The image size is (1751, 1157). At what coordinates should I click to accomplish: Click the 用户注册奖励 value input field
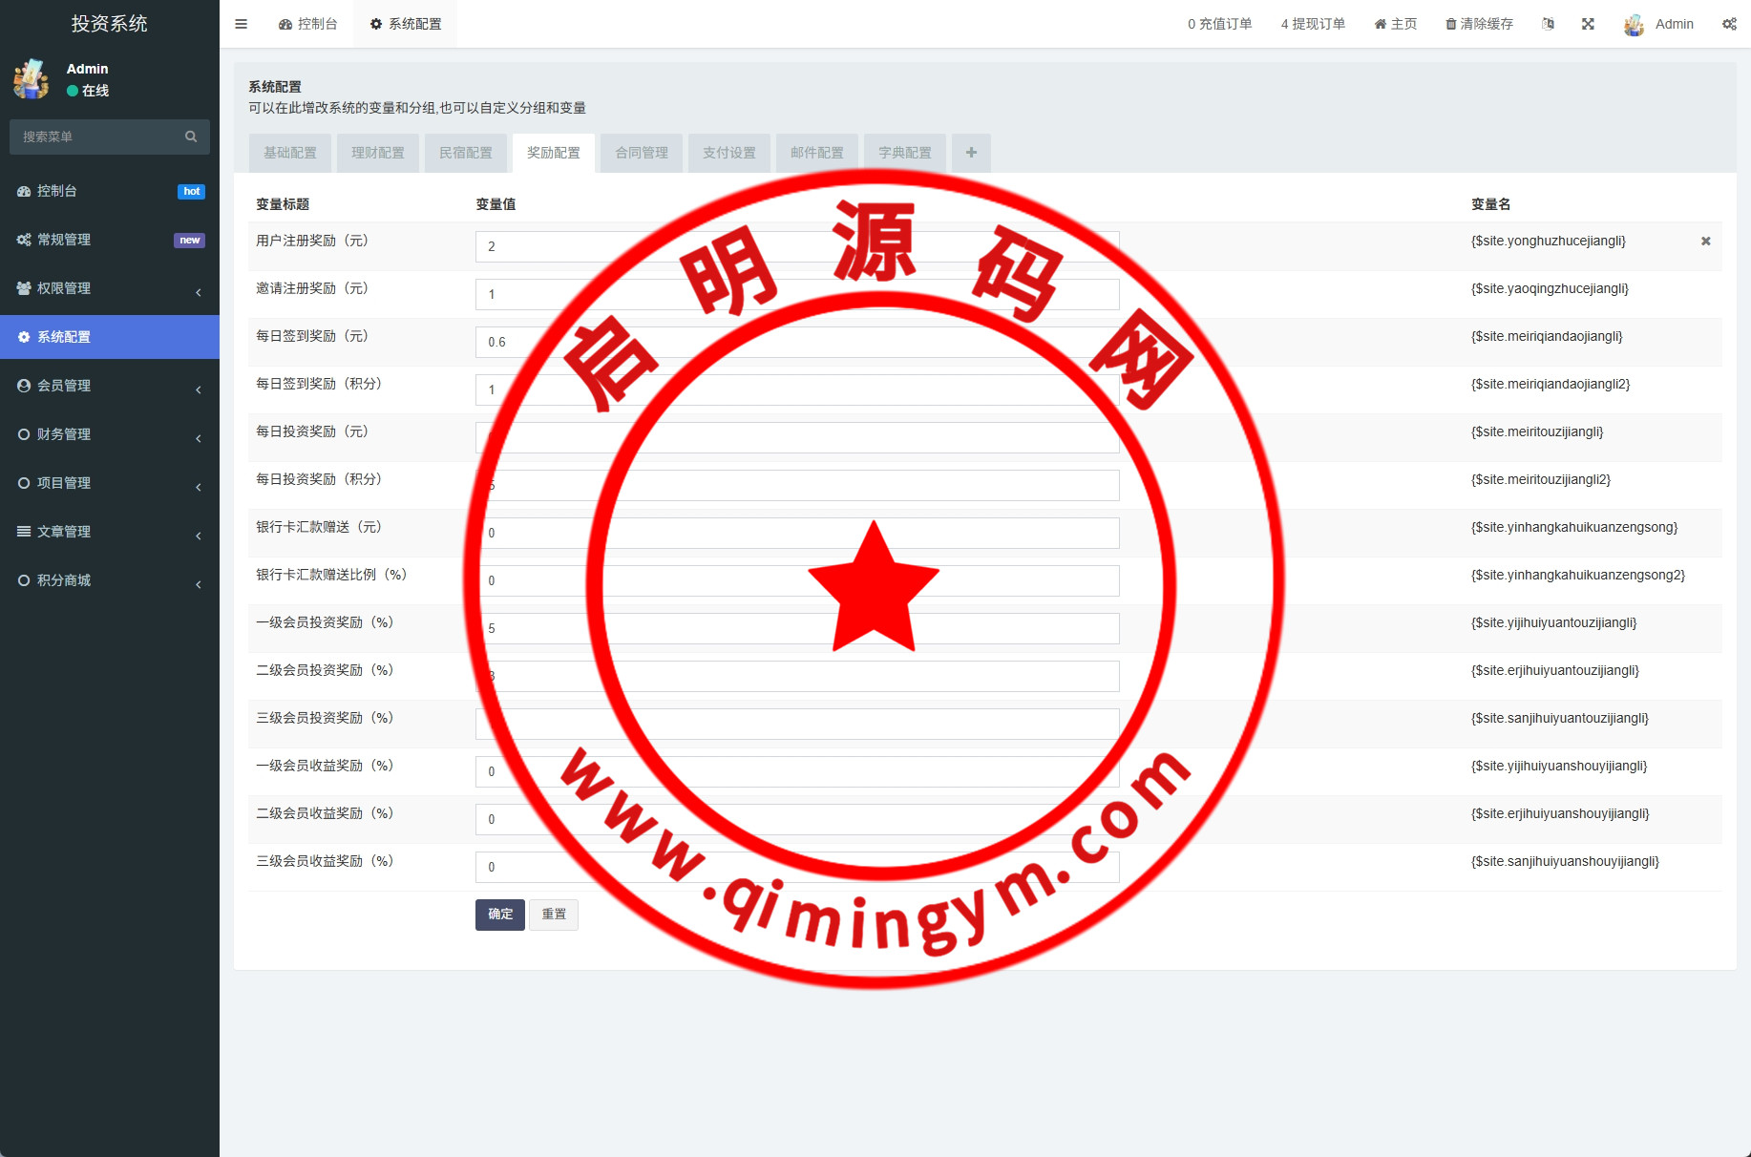(573, 246)
